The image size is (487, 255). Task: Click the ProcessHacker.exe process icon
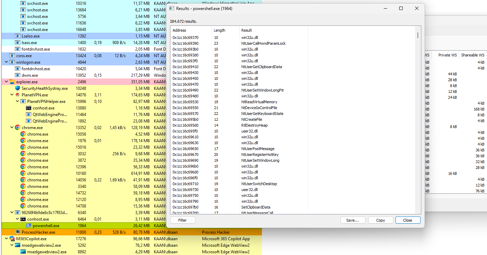18,232
